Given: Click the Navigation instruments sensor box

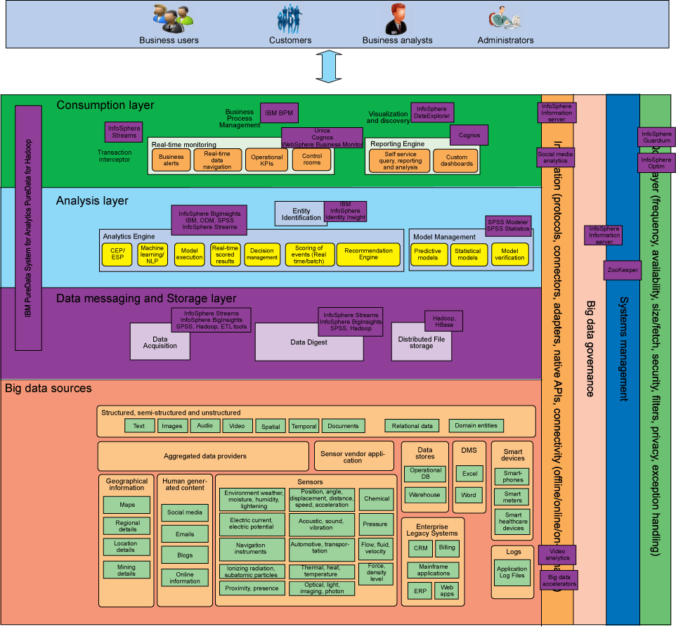Looking at the screenshot, I should [x=252, y=549].
